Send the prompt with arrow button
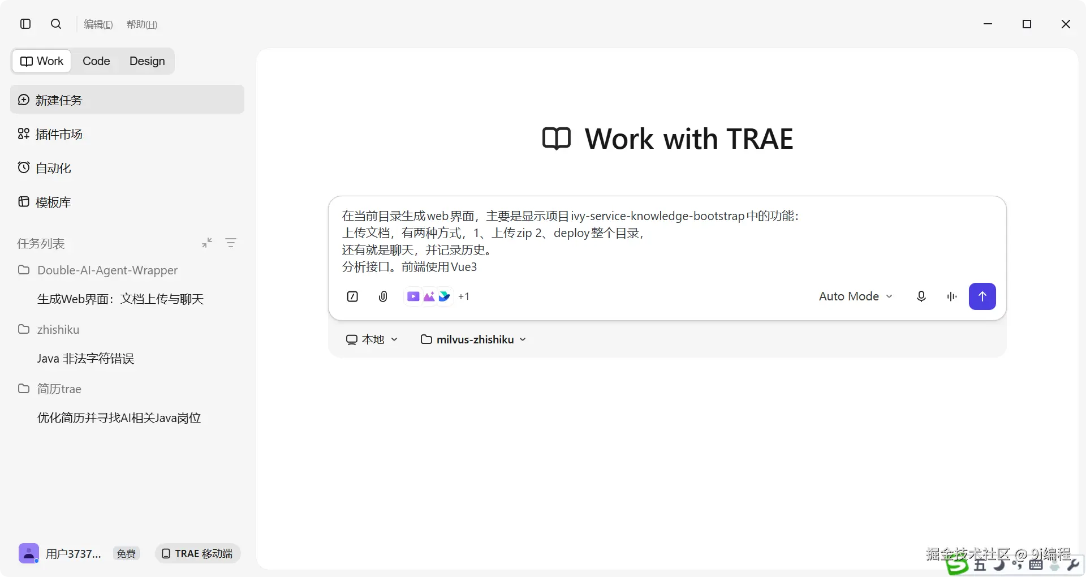This screenshot has height=577, width=1086. click(x=982, y=296)
